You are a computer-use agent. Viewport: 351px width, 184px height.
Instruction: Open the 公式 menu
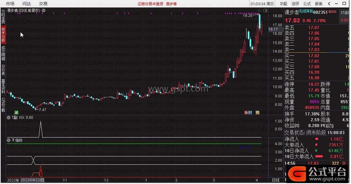click(307, 4)
